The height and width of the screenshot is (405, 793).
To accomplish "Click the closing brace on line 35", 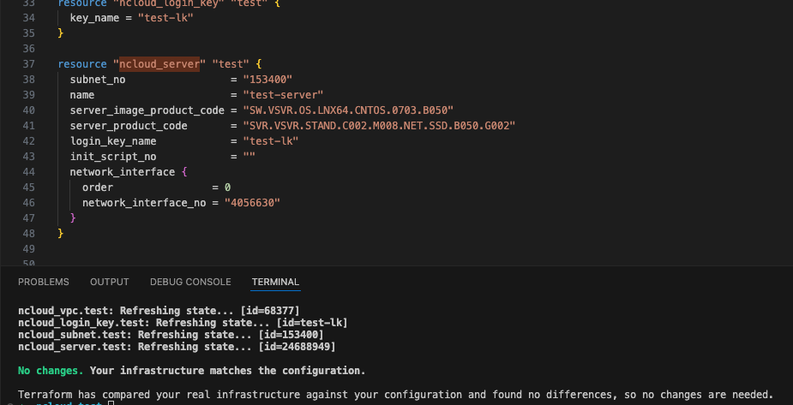I will point(61,33).
